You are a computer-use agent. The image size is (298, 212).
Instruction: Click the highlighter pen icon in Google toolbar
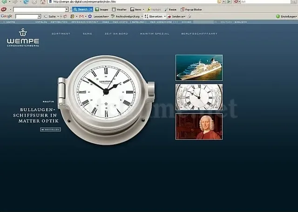(189, 17)
